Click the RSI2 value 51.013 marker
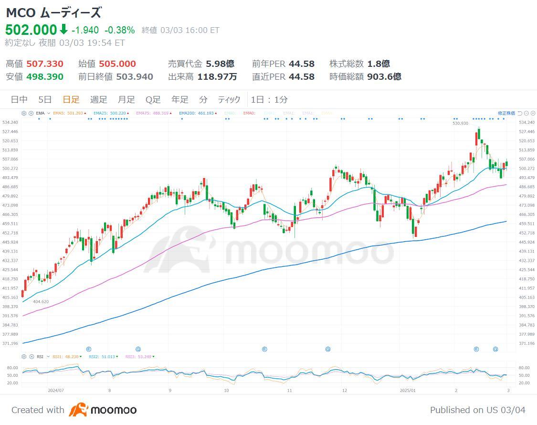The width and height of the screenshot is (537, 425). pyautogui.click(x=103, y=357)
